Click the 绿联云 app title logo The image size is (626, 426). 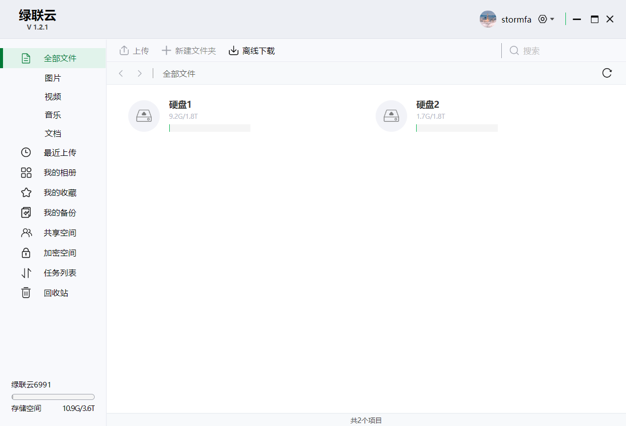pos(38,15)
